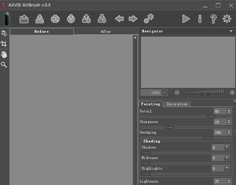Switch to the Decoration tab
The image size is (236, 185).
(x=177, y=104)
